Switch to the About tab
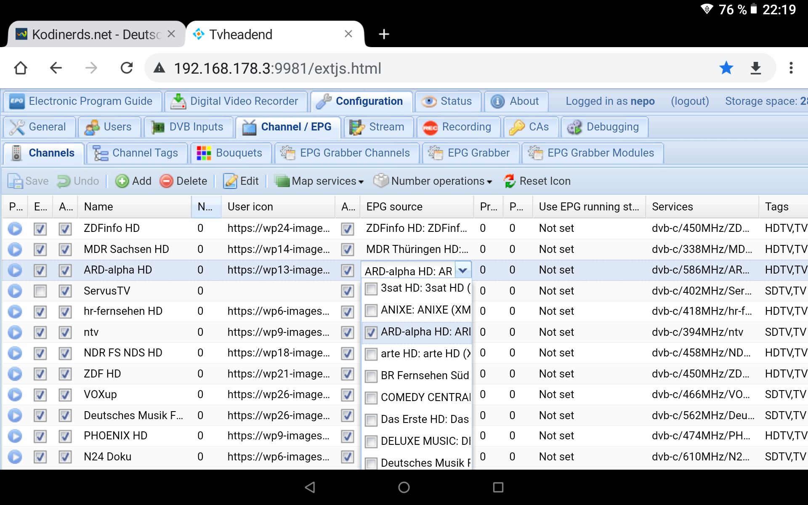The image size is (808, 505). coord(516,101)
